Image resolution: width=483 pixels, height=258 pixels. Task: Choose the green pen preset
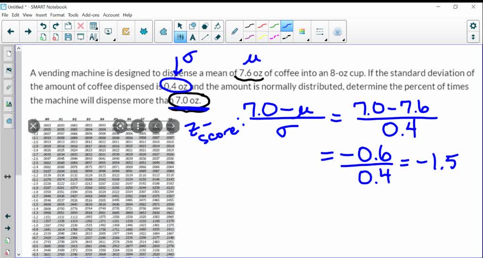(275, 26)
